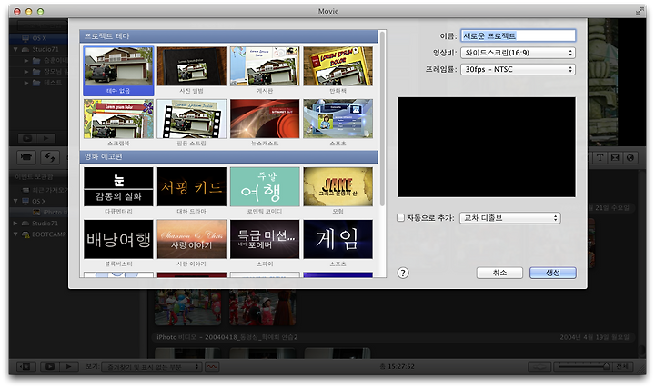Screen dimensions: 655x388
Task: Click the 이름 project name field
Action: pos(518,35)
